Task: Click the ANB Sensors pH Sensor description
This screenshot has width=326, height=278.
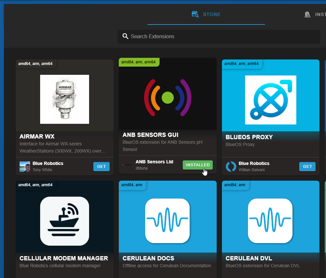Action: coord(163,146)
